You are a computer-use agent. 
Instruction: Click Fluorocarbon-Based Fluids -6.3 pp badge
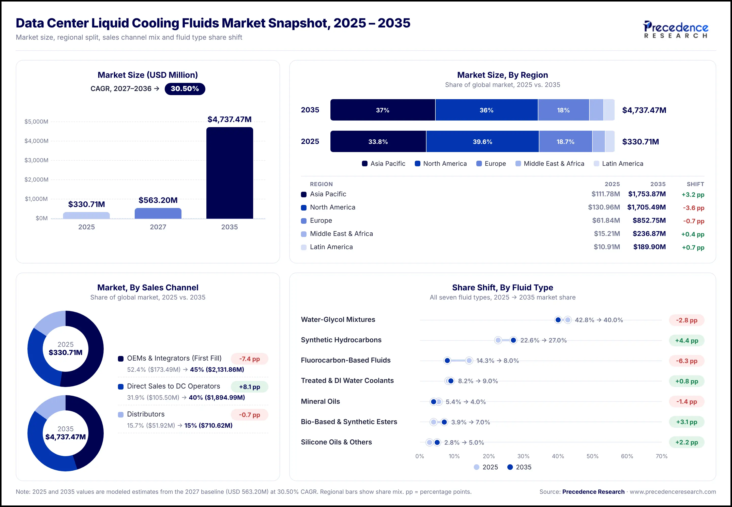pyautogui.click(x=687, y=361)
